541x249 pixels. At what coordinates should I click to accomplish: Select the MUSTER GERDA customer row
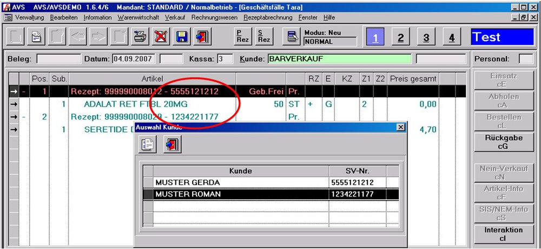[x=241, y=182]
